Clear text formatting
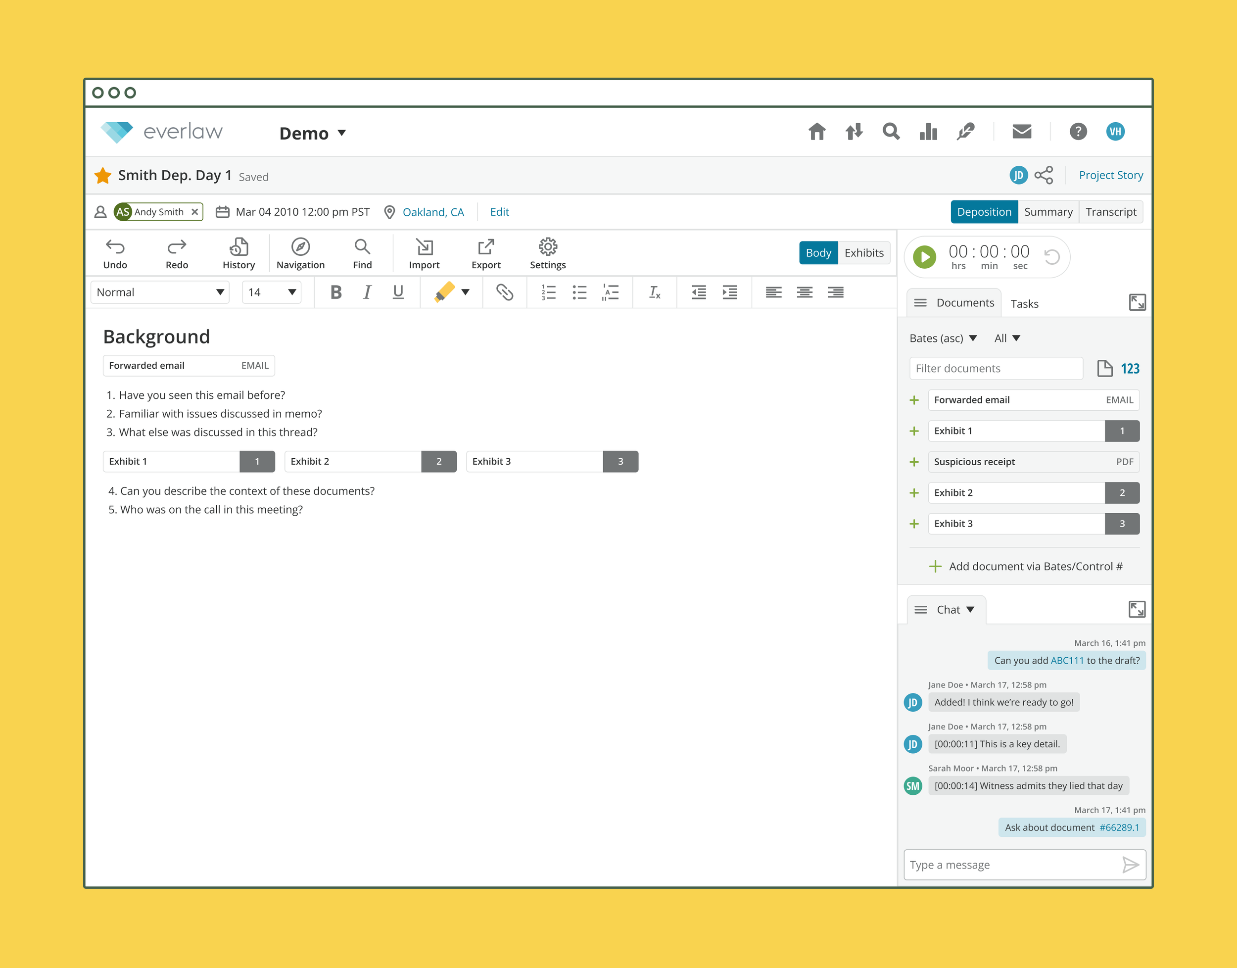This screenshot has width=1237, height=968. pos(655,292)
